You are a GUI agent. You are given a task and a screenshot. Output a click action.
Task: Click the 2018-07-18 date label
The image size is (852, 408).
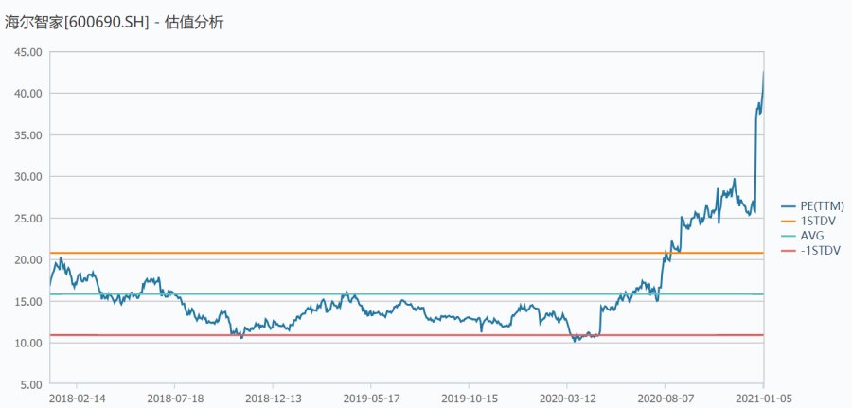tap(174, 399)
